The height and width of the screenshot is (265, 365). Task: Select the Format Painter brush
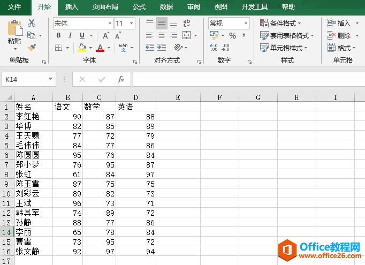point(32,48)
